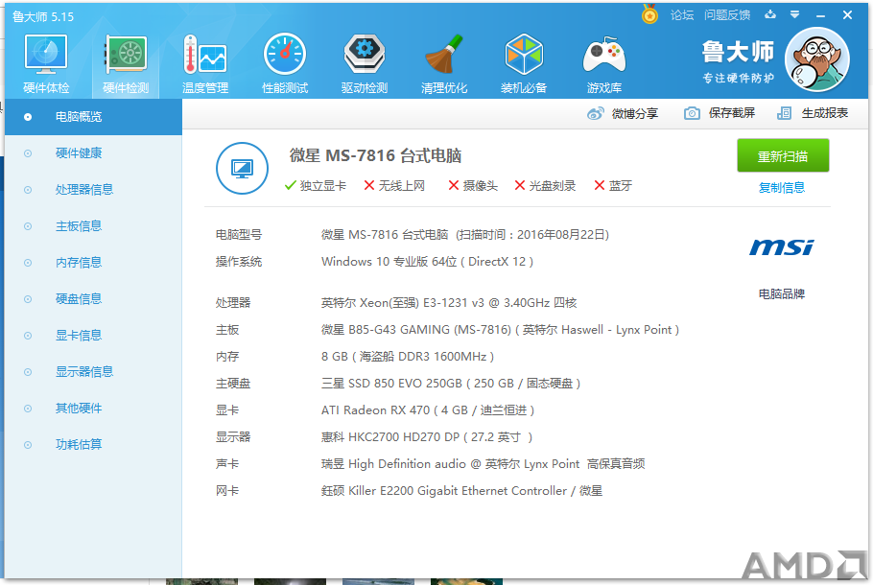Click the 鲁大师 专注硬件防护 brand text
The image size is (873, 585).
[738, 61]
